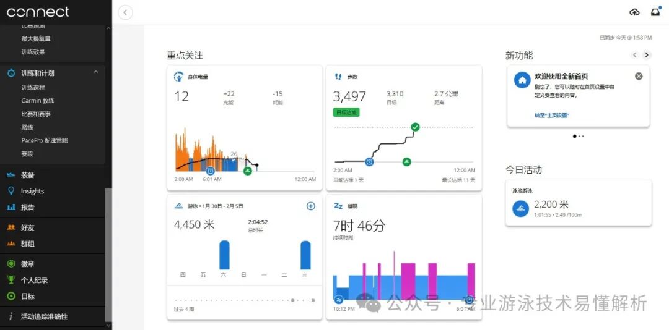The height and width of the screenshot is (330, 669).
Task: Click the cloud sync upload icon
Action: tap(634, 12)
